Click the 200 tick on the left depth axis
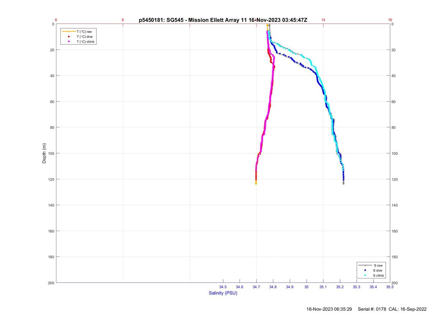Image resolution: width=431 pixels, height=318 pixels. (x=51, y=283)
